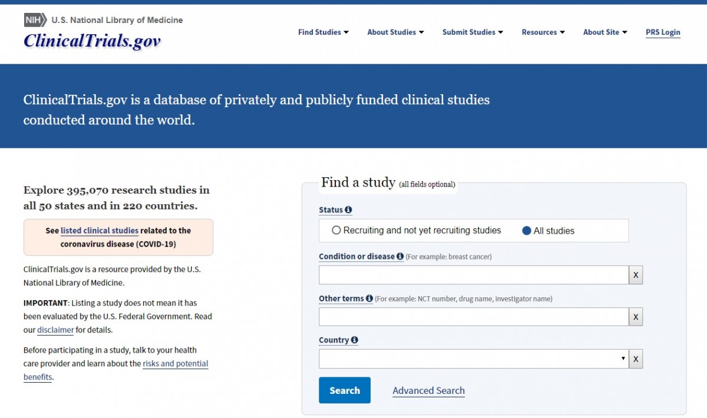Open the About Site menu
The image size is (707, 418).
(605, 32)
